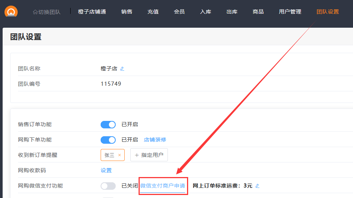Image resolution: width=353 pixels, height=198 pixels.
Task: Open the 商品 menu
Action: pos(258,12)
